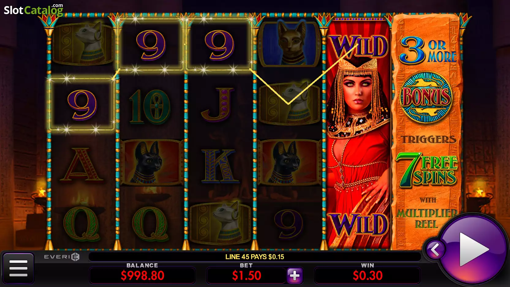Click the highlighted 9 in first reel

(82, 104)
